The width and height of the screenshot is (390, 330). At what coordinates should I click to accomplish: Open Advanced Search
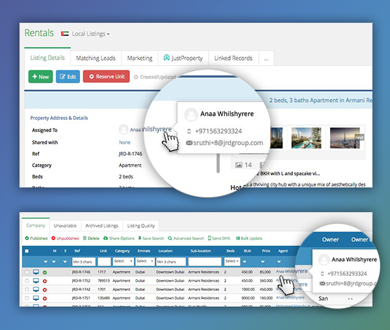coord(186,238)
